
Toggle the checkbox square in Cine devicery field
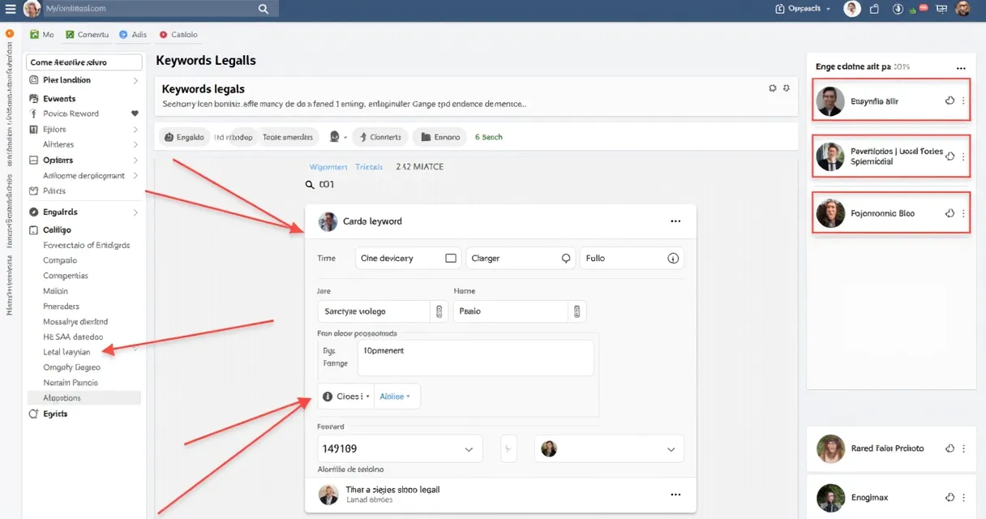click(451, 259)
